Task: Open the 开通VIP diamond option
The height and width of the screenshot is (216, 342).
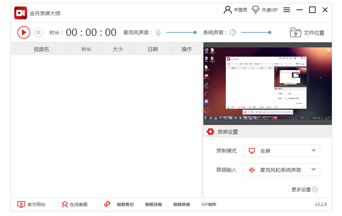Action: point(264,10)
